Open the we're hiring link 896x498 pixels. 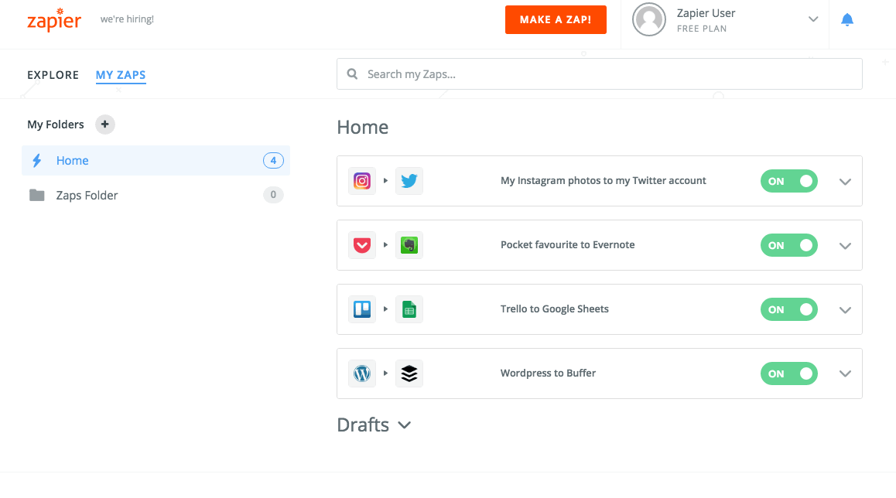[127, 19]
